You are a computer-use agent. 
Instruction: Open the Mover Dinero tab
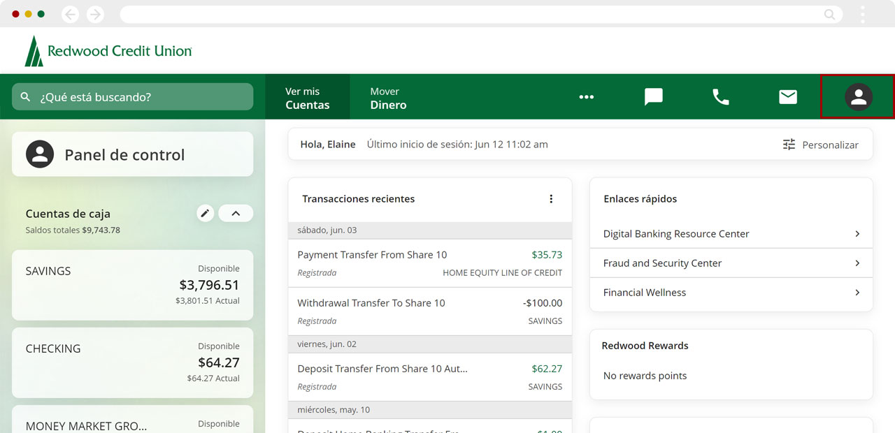click(x=388, y=98)
